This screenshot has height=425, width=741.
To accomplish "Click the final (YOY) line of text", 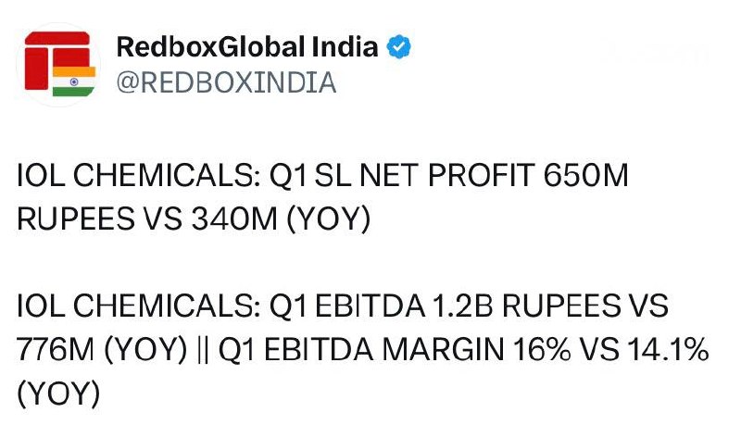I will pyautogui.click(x=58, y=394).
